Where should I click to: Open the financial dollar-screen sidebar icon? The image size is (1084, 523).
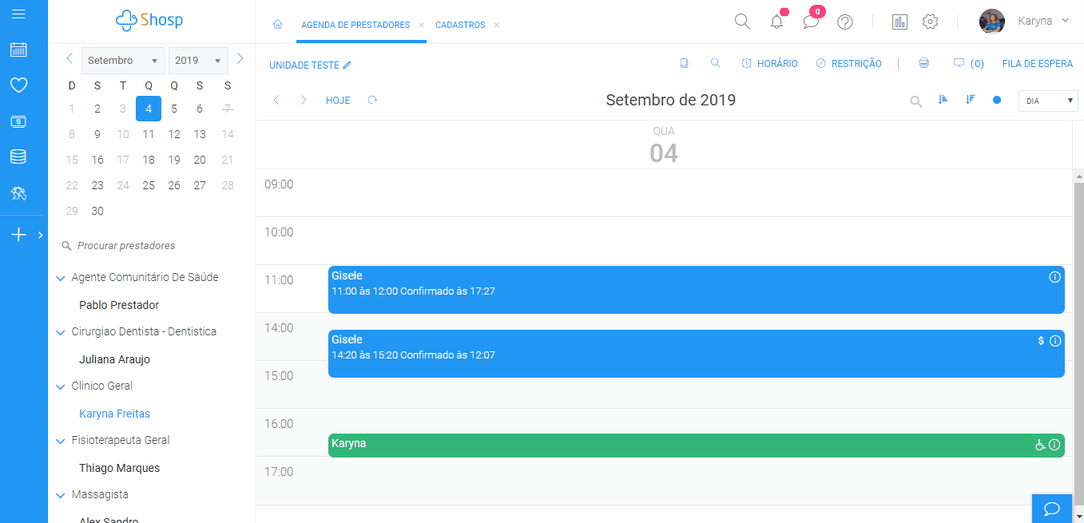point(18,121)
